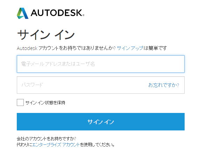Open the エンタープライズ アカウント link
The height and width of the screenshot is (157, 207).
coord(56,145)
